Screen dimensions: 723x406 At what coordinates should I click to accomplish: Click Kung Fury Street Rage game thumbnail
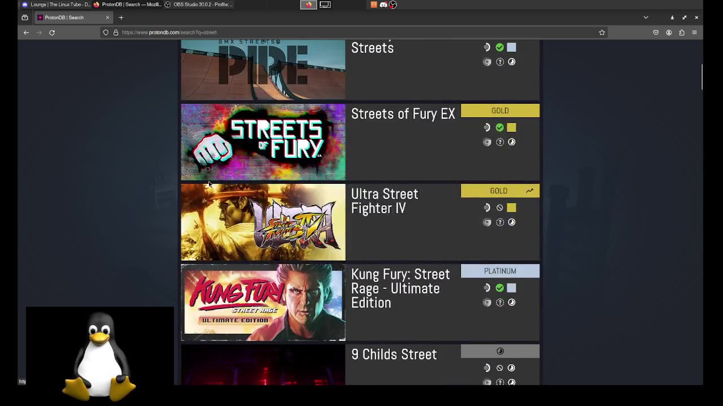click(x=263, y=302)
